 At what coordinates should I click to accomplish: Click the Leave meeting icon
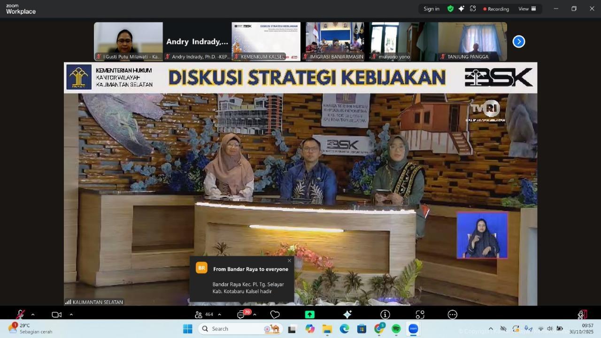582,315
